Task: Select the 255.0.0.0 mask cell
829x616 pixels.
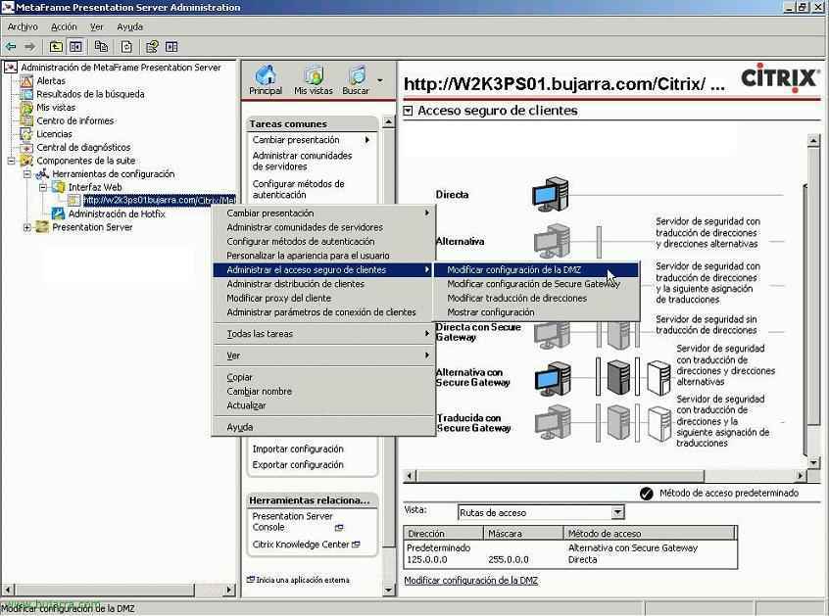Action: 508,560
